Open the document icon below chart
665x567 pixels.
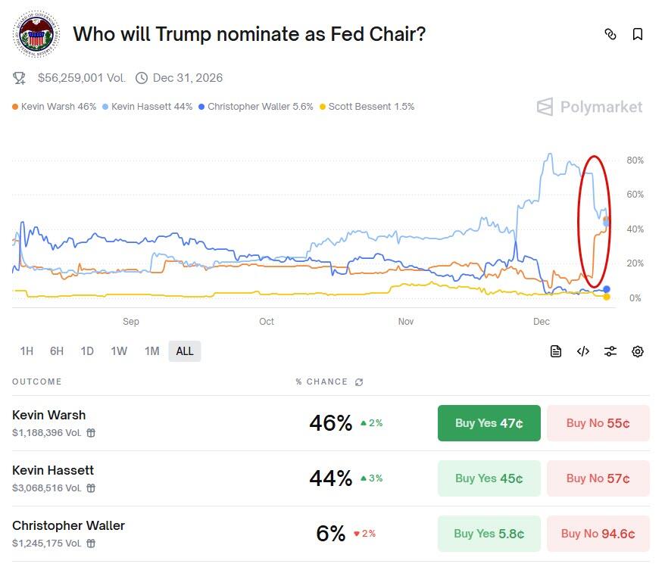(556, 351)
